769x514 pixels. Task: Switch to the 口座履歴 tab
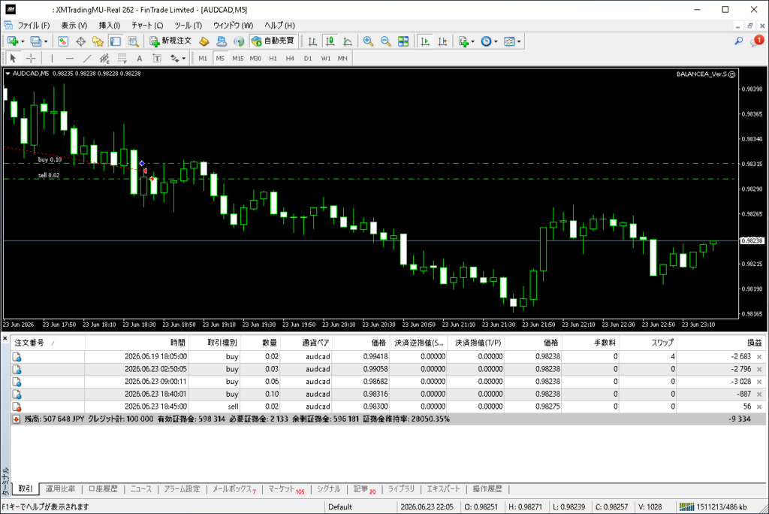[103, 489]
